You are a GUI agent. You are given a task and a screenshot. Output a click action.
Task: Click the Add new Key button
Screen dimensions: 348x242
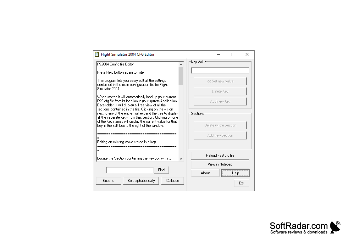[x=220, y=101]
